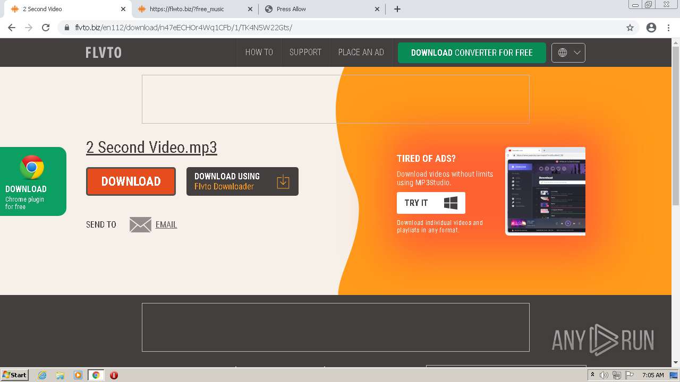
Task: Reload the current page
Action: pyautogui.click(x=46, y=28)
